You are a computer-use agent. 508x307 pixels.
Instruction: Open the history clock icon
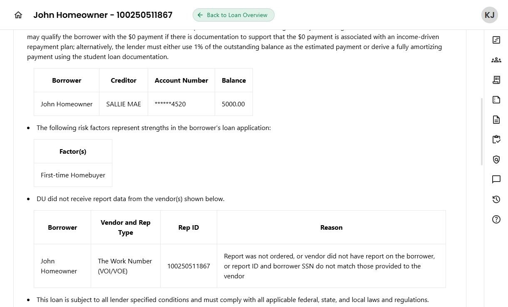(496, 199)
